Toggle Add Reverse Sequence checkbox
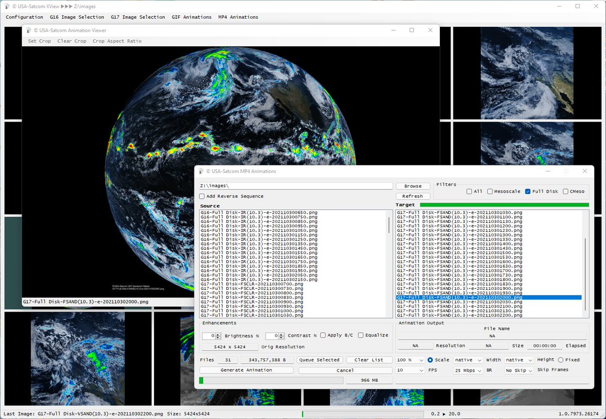Screen dimensions: 606x419 [202, 196]
